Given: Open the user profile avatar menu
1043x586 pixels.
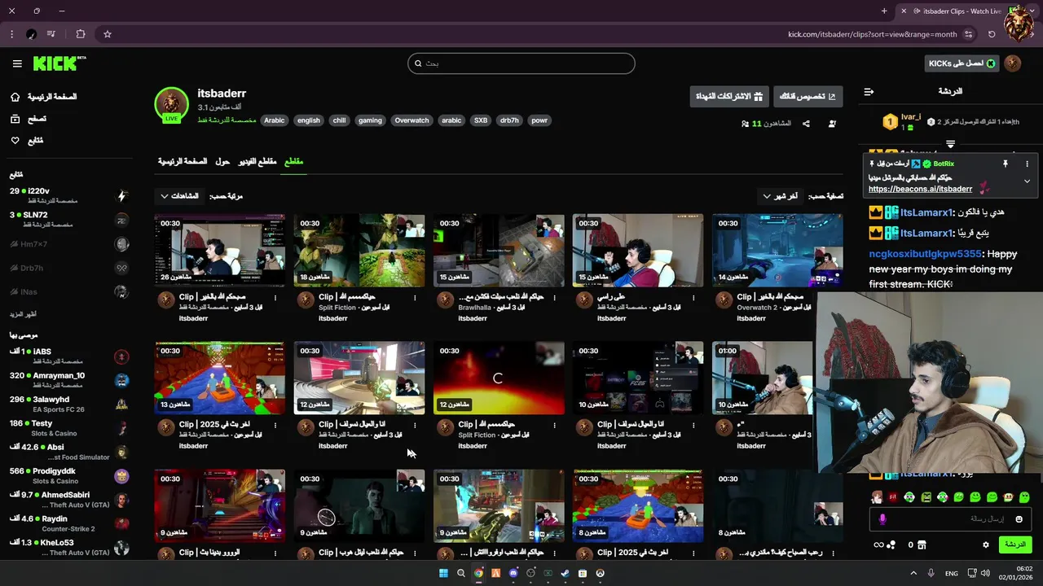Looking at the screenshot, I should coord(1013,63).
